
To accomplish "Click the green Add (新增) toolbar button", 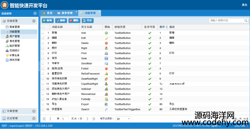I will point(48,21).
